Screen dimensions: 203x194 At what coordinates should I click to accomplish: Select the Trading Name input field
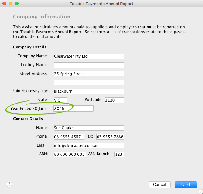coord(89,65)
